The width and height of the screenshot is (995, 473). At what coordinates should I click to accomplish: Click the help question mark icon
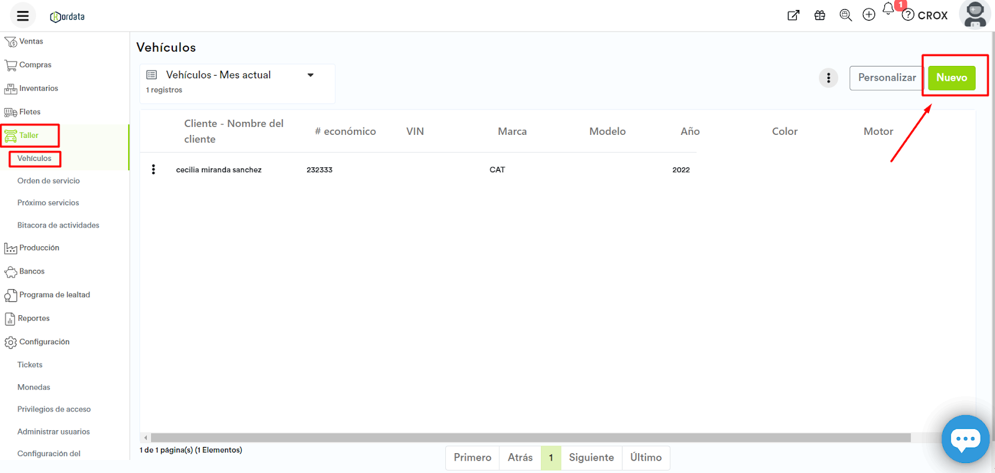908,15
